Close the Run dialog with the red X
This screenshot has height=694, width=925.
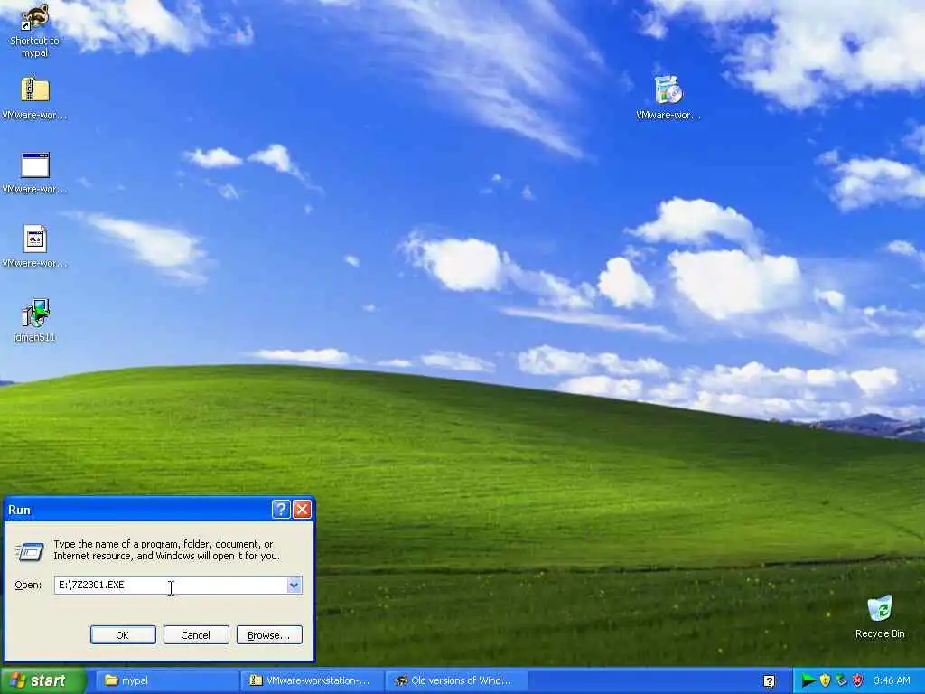coord(302,510)
